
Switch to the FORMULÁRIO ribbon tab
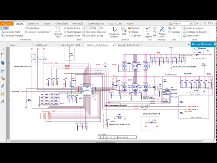pyautogui.click(x=61, y=24)
